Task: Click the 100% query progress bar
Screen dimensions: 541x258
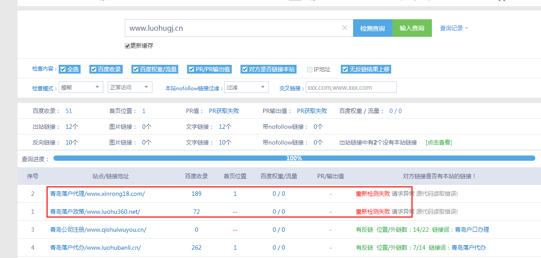Action: (293, 158)
